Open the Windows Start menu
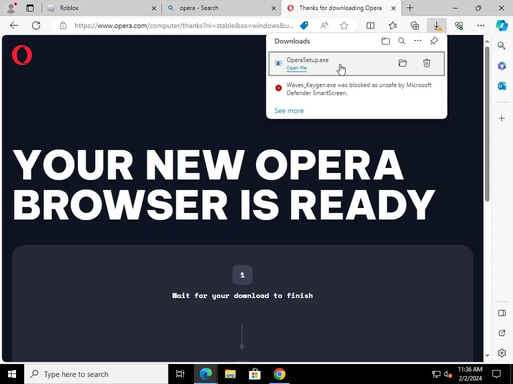Viewport: 513px width, 384px height. coord(12,374)
